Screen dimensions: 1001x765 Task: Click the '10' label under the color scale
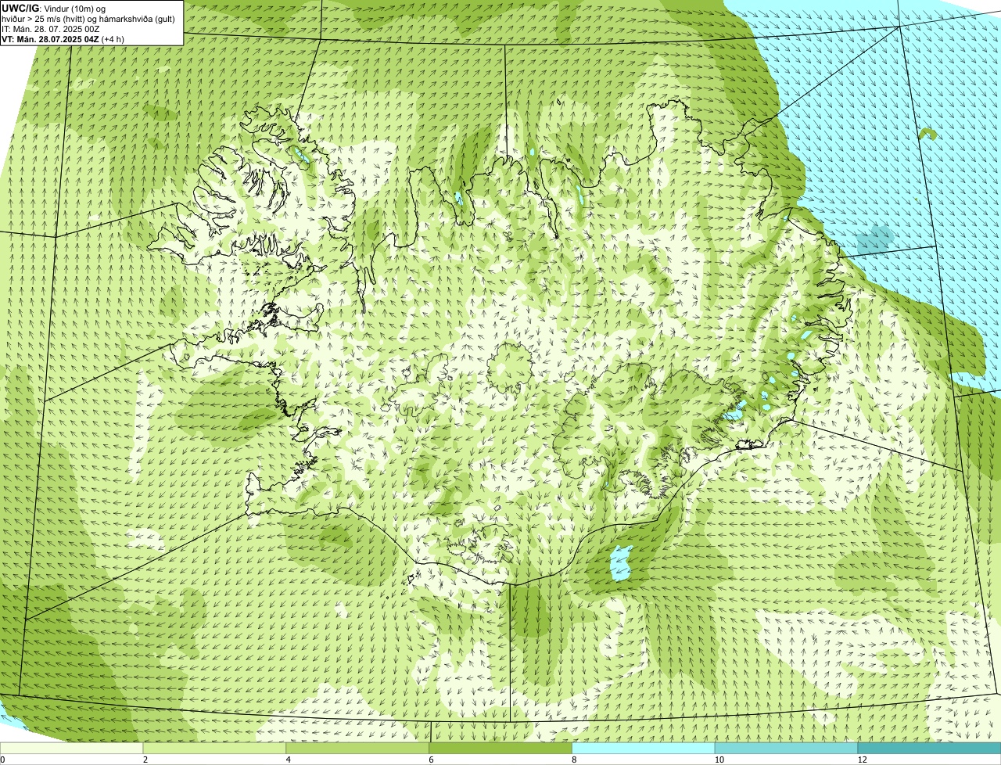point(719,760)
